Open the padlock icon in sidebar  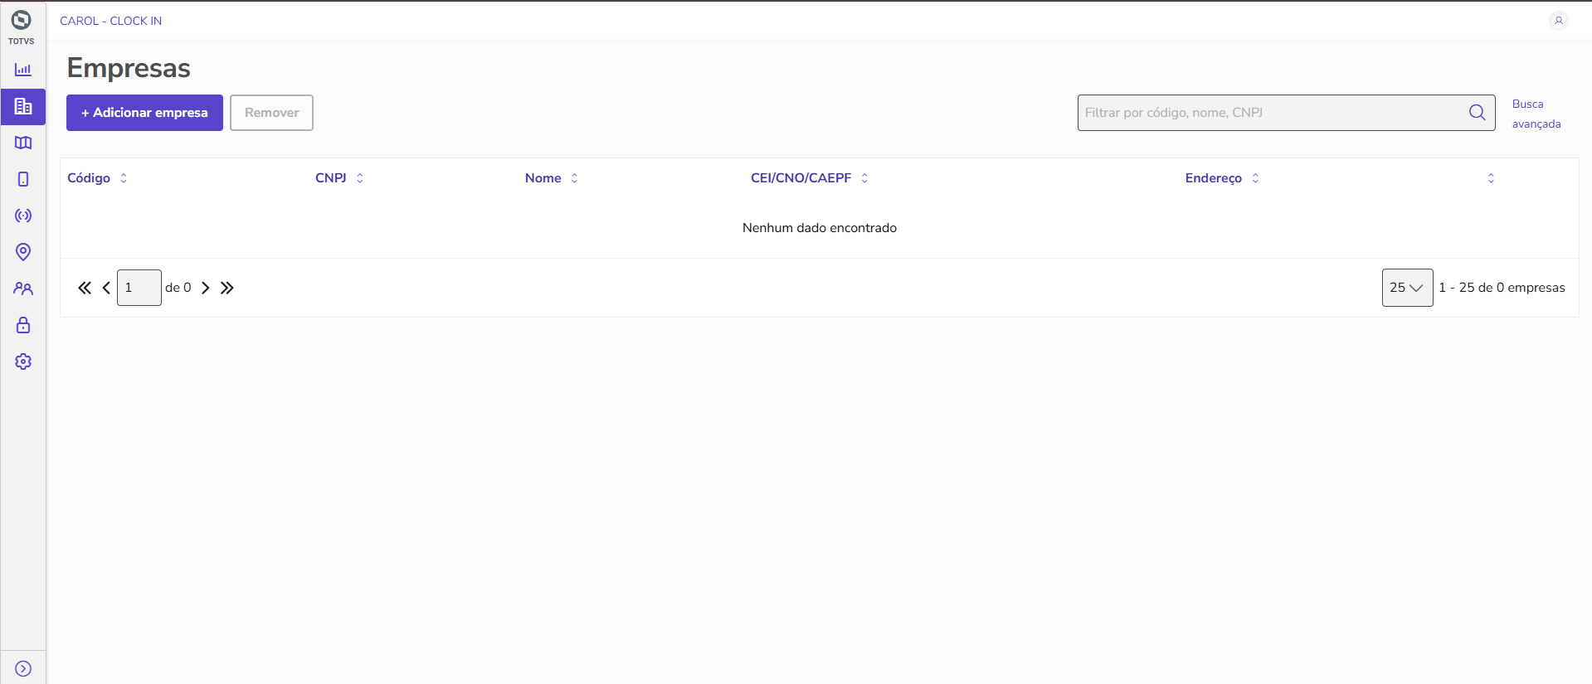23,325
